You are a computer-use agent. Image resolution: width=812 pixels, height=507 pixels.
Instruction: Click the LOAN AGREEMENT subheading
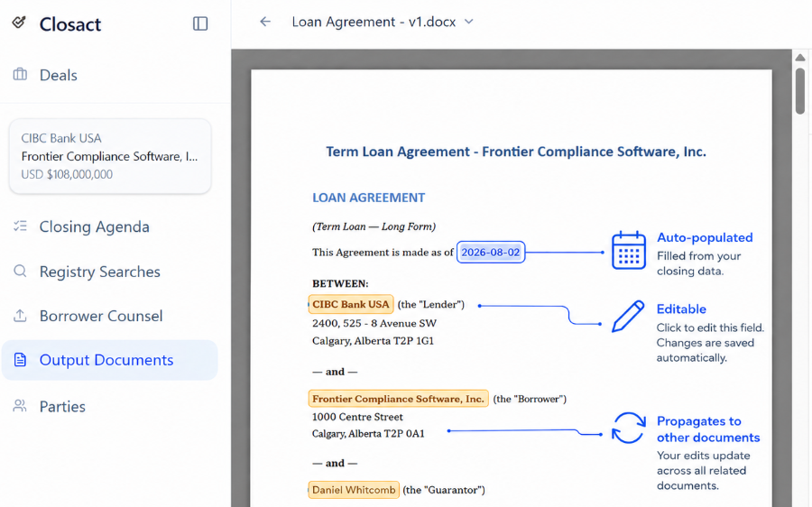tap(369, 198)
